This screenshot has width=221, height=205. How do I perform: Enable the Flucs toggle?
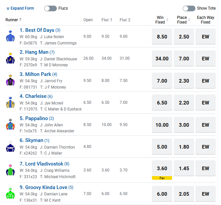[x=51, y=8]
